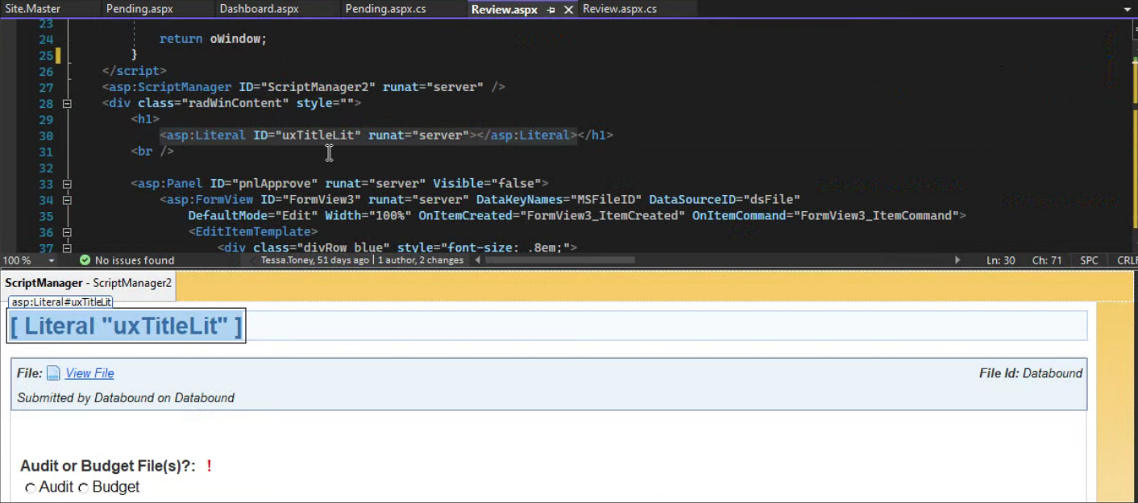Select the Audit radio button

[x=31, y=488]
